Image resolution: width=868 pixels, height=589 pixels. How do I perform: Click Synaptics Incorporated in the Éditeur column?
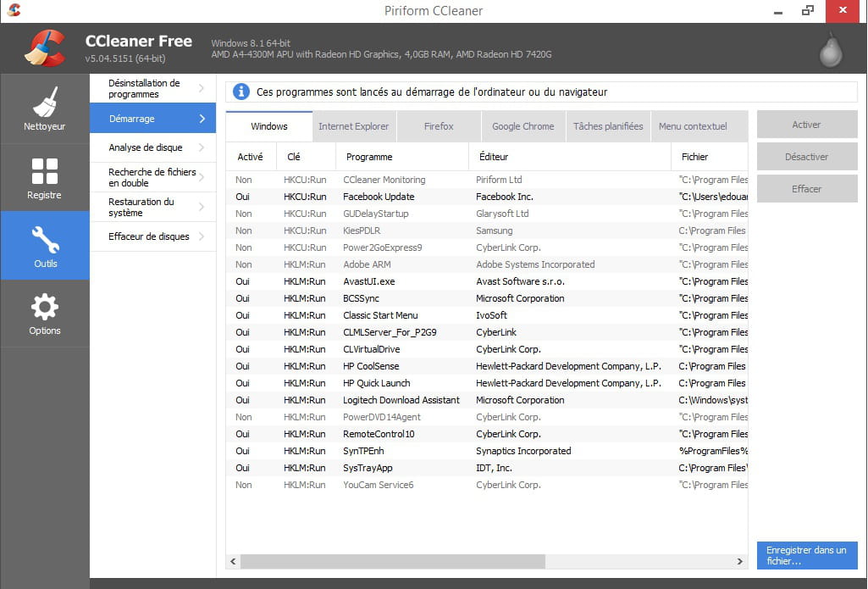pyautogui.click(x=523, y=451)
